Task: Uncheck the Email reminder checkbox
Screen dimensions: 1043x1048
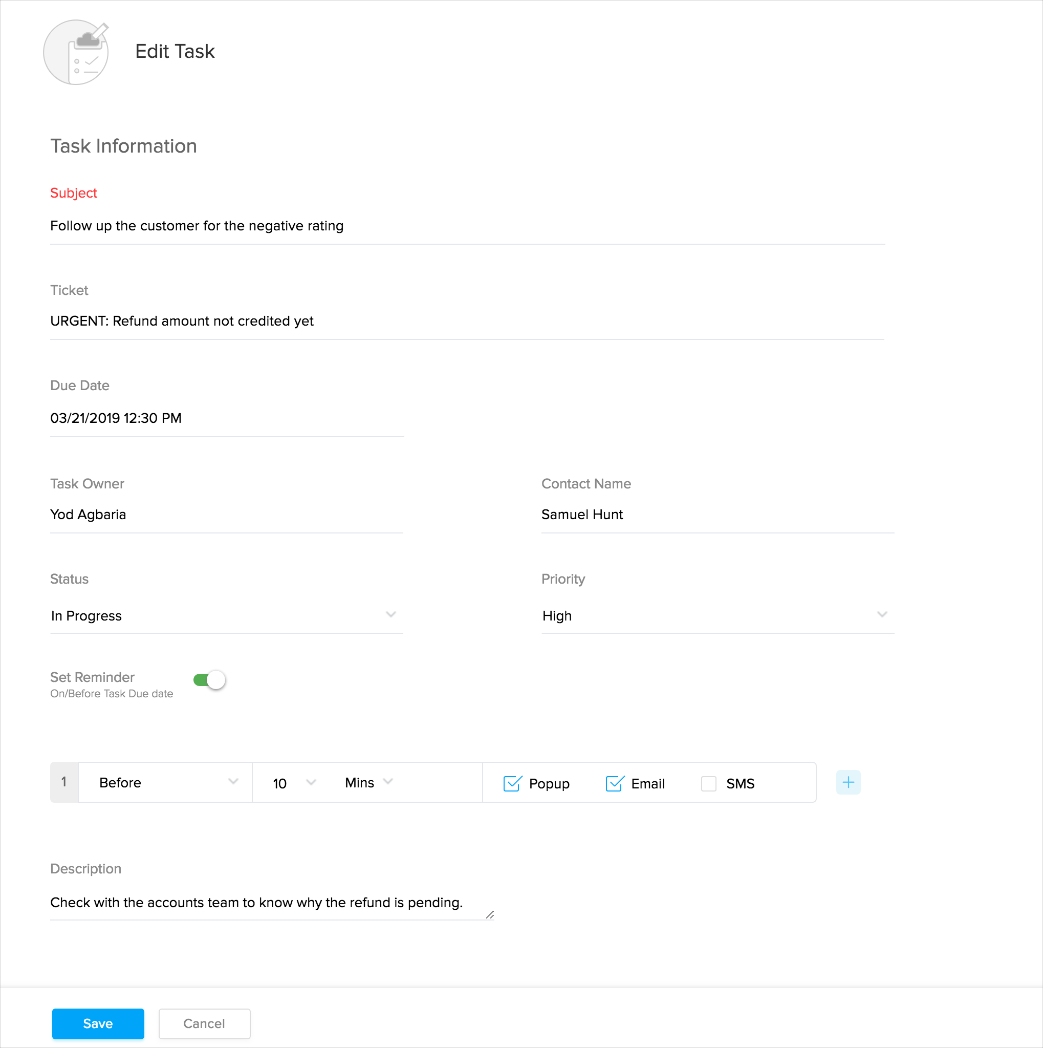Action: coord(614,783)
